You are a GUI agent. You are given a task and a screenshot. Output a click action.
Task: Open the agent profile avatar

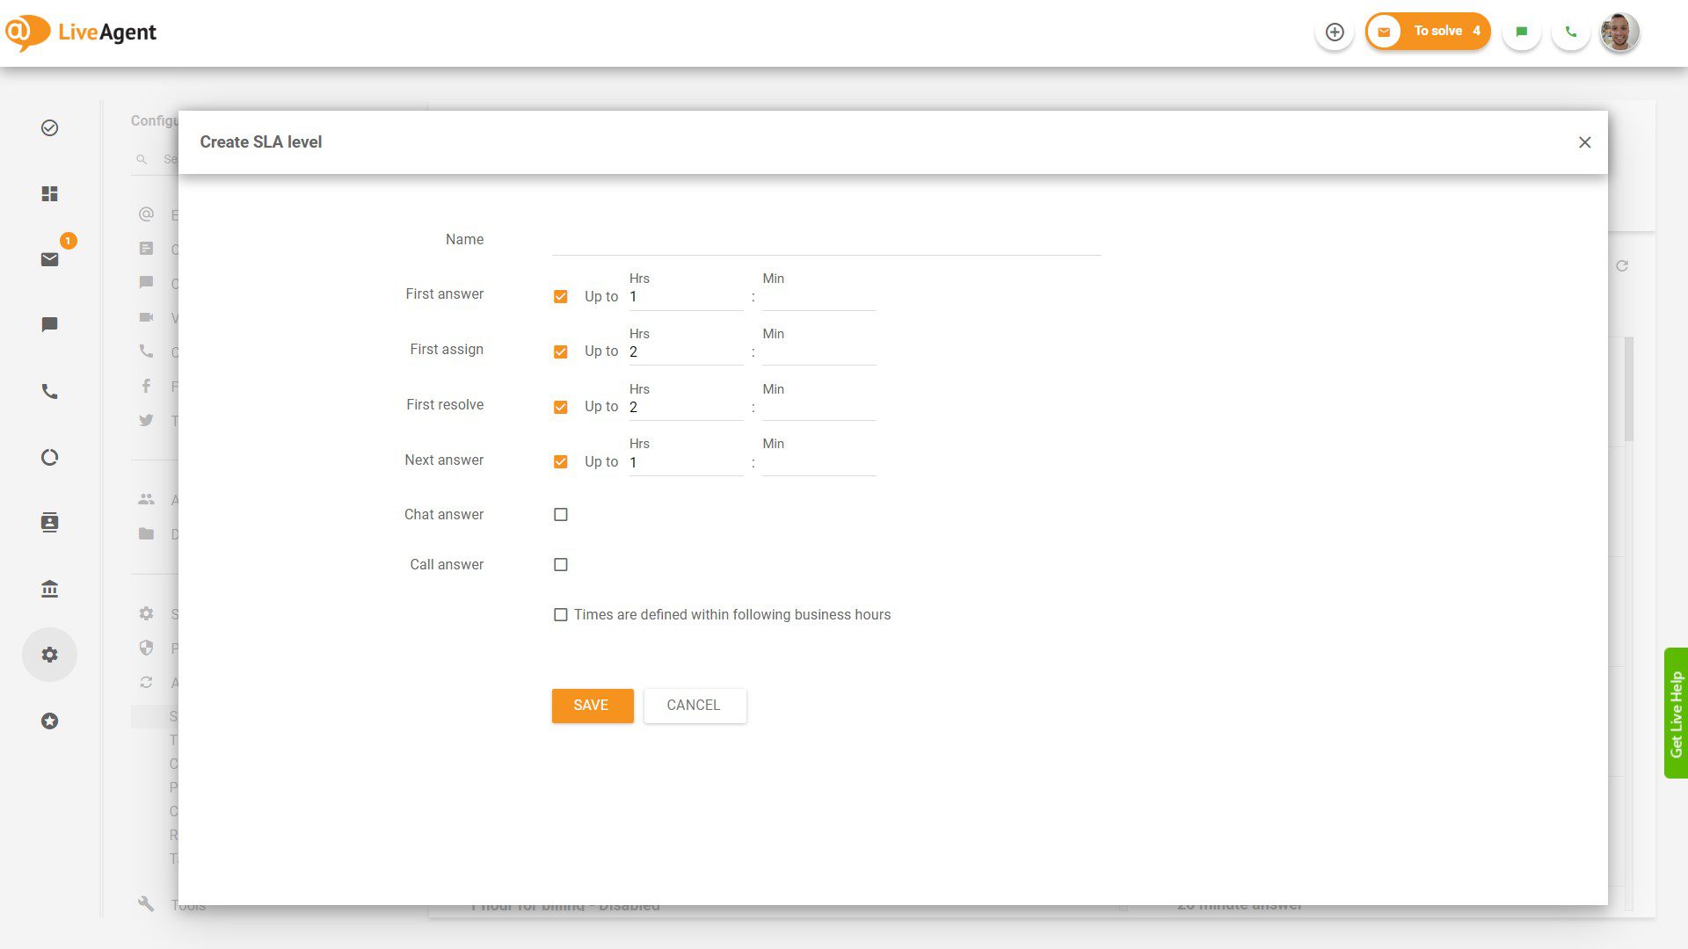1619,32
